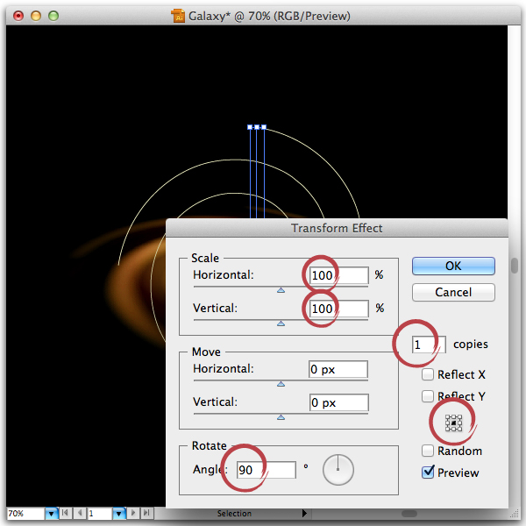Click the Move Vertical slider handle
Screen dimensions: 526x526
[281, 417]
